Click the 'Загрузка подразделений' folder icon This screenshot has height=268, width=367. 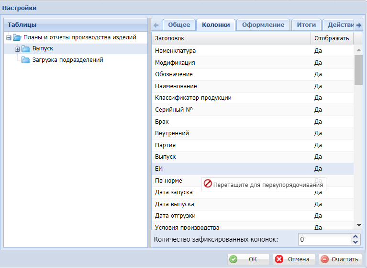coord(26,60)
